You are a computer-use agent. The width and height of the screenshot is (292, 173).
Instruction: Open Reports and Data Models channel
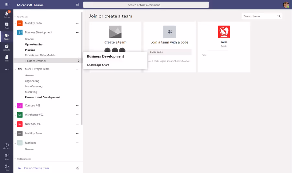point(40,55)
